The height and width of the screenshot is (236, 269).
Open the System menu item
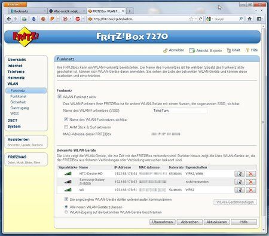tap(14, 127)
